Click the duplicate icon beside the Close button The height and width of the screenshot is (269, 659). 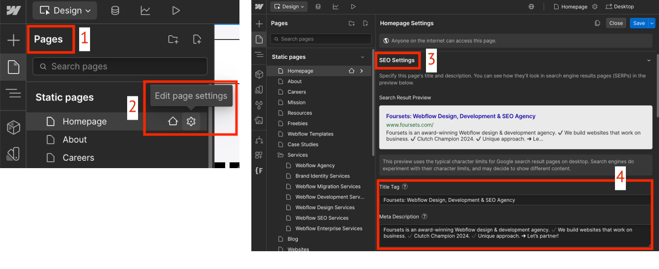(x=598, y=23)
